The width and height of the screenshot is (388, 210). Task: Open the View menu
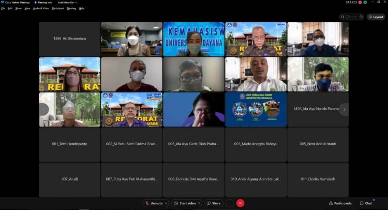click(27, 9)
